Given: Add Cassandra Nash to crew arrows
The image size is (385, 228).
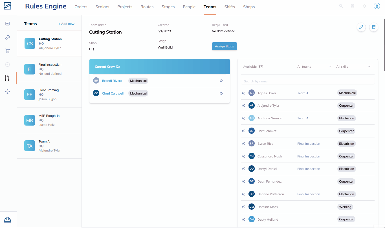Looking at the screenshot, I should tap(243, 156).
